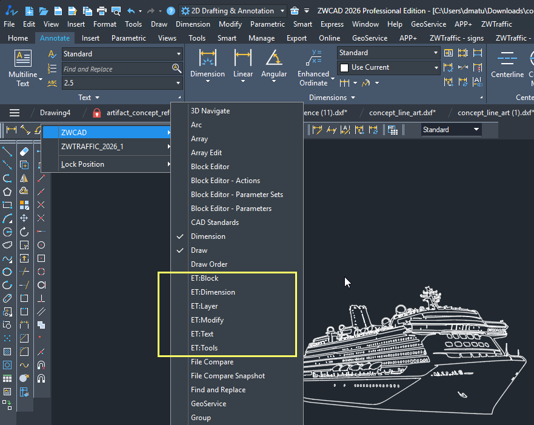Click the Angular dimension icon
Viewport: 534px width, 425px height.
(274, 58)
